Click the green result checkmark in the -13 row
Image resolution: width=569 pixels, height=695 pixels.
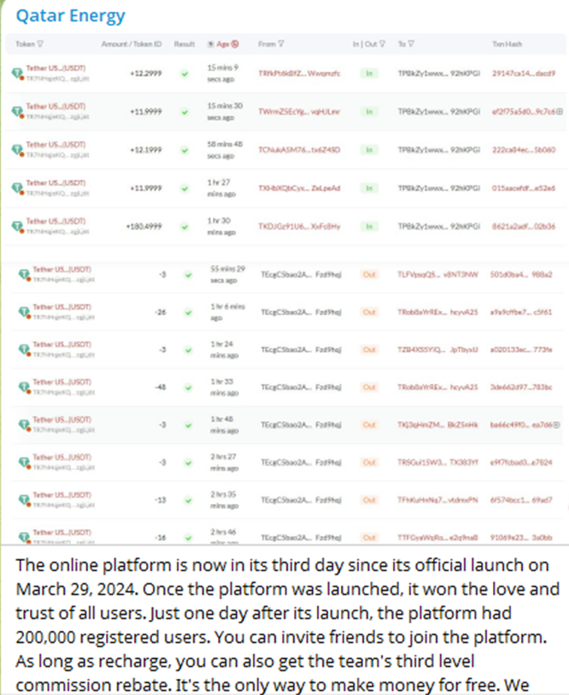click(185, 499)
